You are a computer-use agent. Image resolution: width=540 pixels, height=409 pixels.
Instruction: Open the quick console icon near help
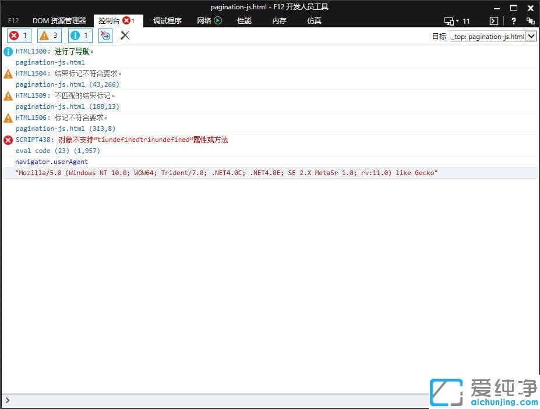(493, 20)
